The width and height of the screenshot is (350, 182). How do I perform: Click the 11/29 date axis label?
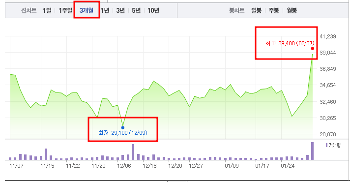[x=98, y=166]
